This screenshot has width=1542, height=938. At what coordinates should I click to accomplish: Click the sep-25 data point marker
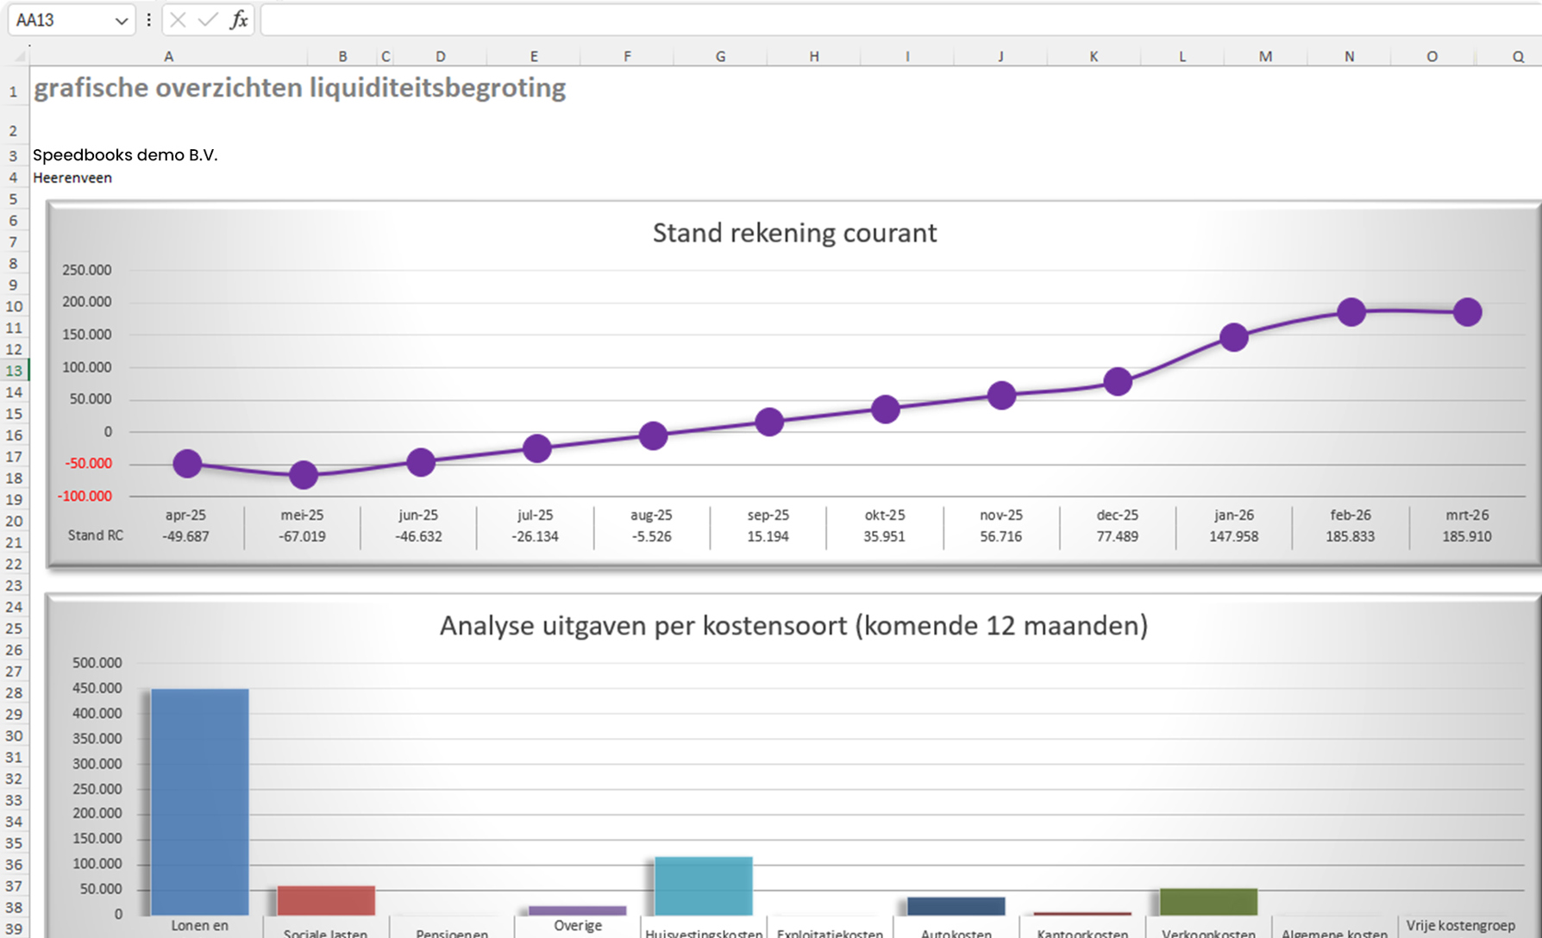(x=769, y=422)
